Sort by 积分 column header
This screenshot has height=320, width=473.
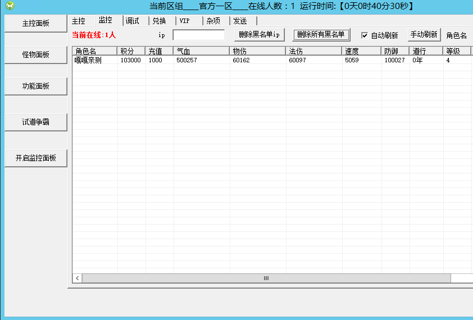(131, 51)
